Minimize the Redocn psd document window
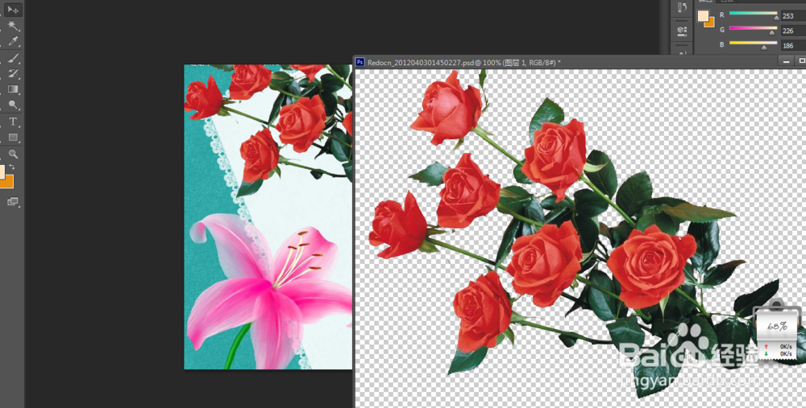This screenshot has height=408, width=806. coord(785,62)
